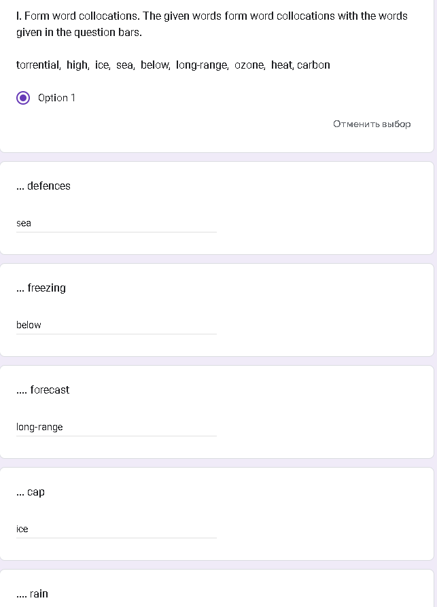The width and height of the screenshot is (437, 607).
Task: Click the freezing answer field containing below
Action: point(116,325)
